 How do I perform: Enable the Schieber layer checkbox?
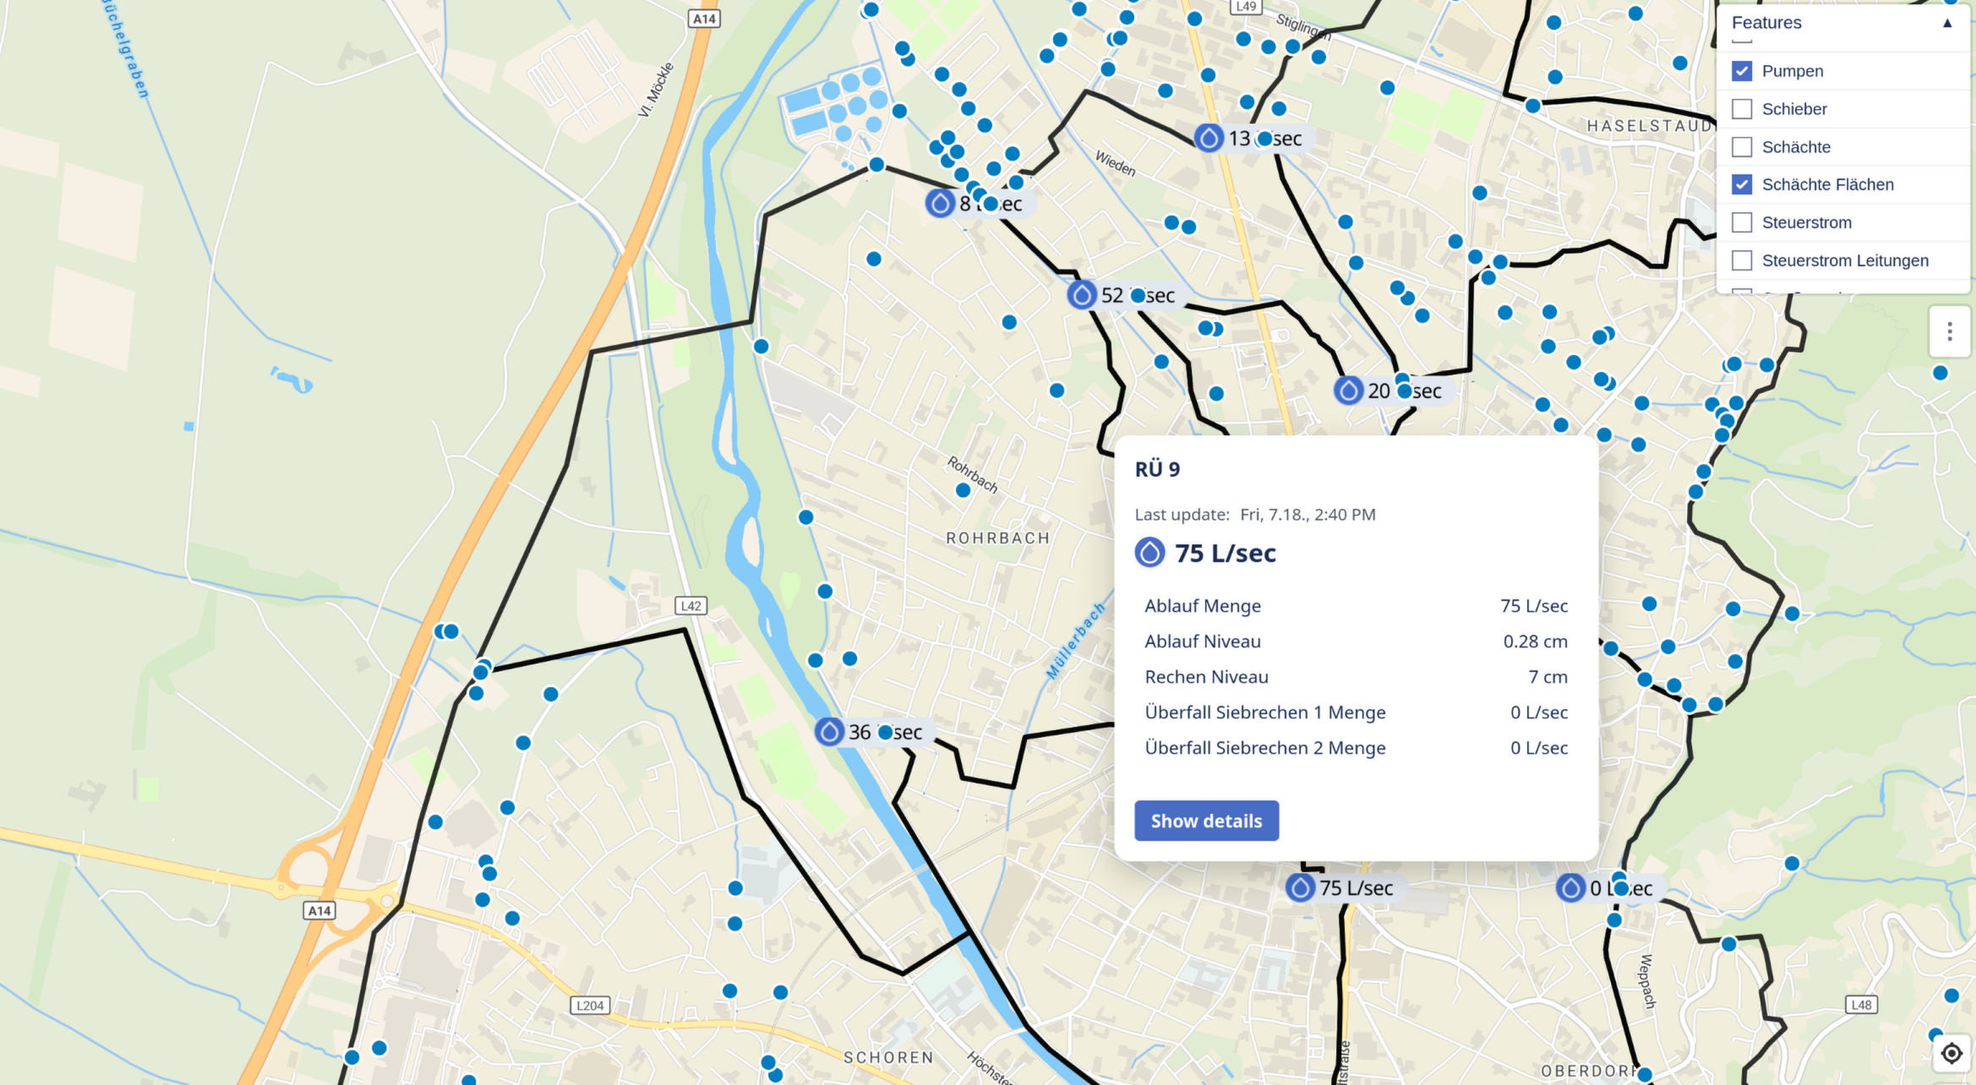pyautogui.click(x=1741, y=109)
